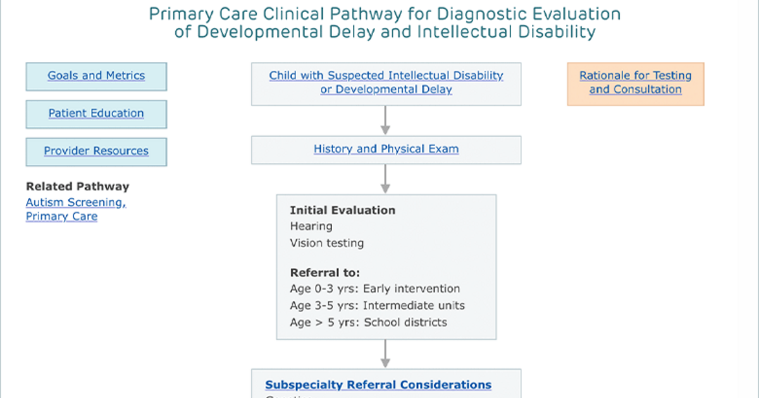Image resolution: width=759 pixels, height=398 pixels.
Task: Select the Age 3-5 yrs Intermediate units line
Action: click(x=378, y=306)
